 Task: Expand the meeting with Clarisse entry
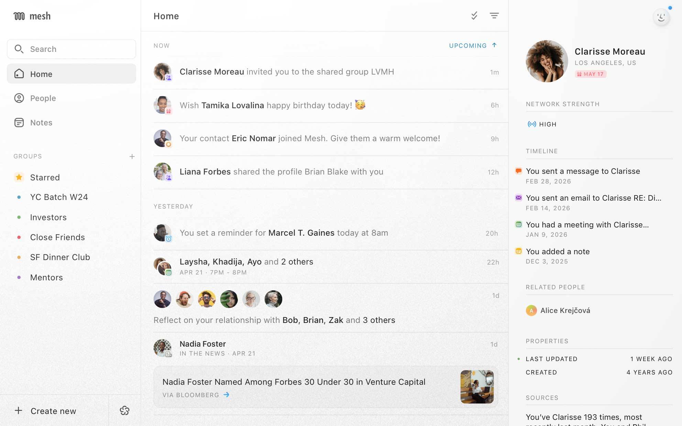[588, 225]
